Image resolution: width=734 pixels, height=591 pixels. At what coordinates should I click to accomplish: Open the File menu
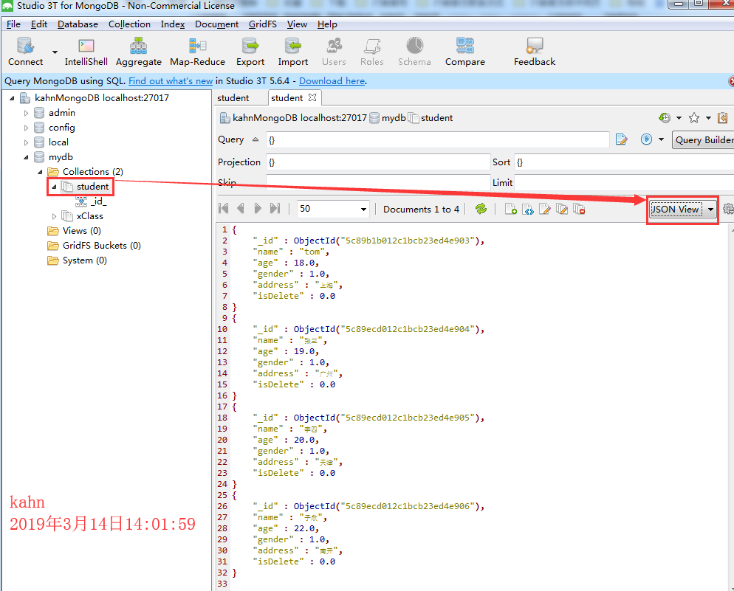[x=13, y=24]
